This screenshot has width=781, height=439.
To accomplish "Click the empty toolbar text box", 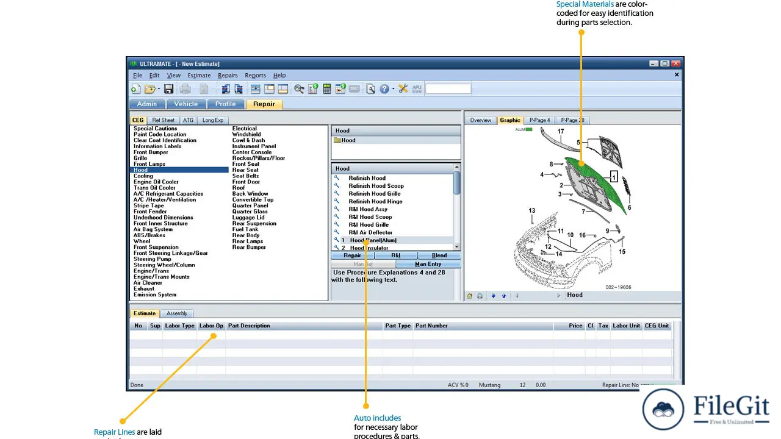I will pyautogui.click(x=448, y=89).
